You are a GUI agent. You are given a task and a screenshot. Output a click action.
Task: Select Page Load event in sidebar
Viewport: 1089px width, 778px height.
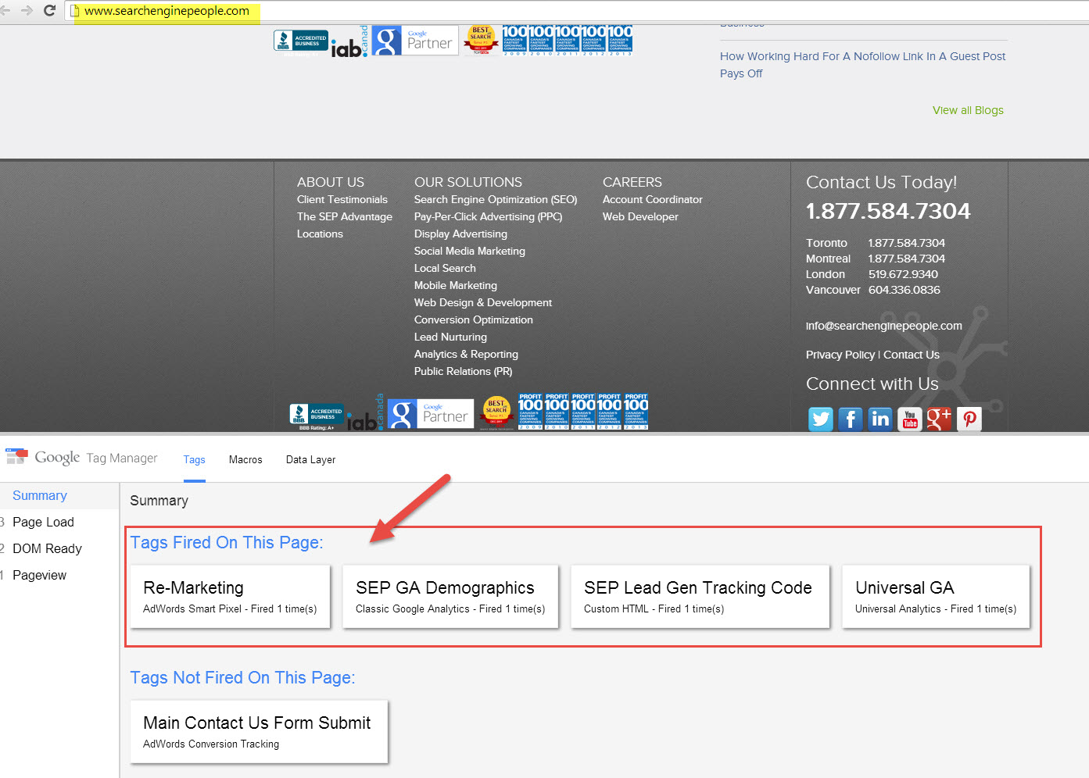tap(43, 523)
